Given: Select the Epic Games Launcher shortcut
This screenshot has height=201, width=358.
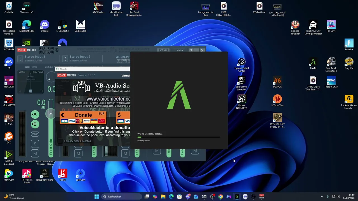Looking at the screenshot, I should (241, 83).
